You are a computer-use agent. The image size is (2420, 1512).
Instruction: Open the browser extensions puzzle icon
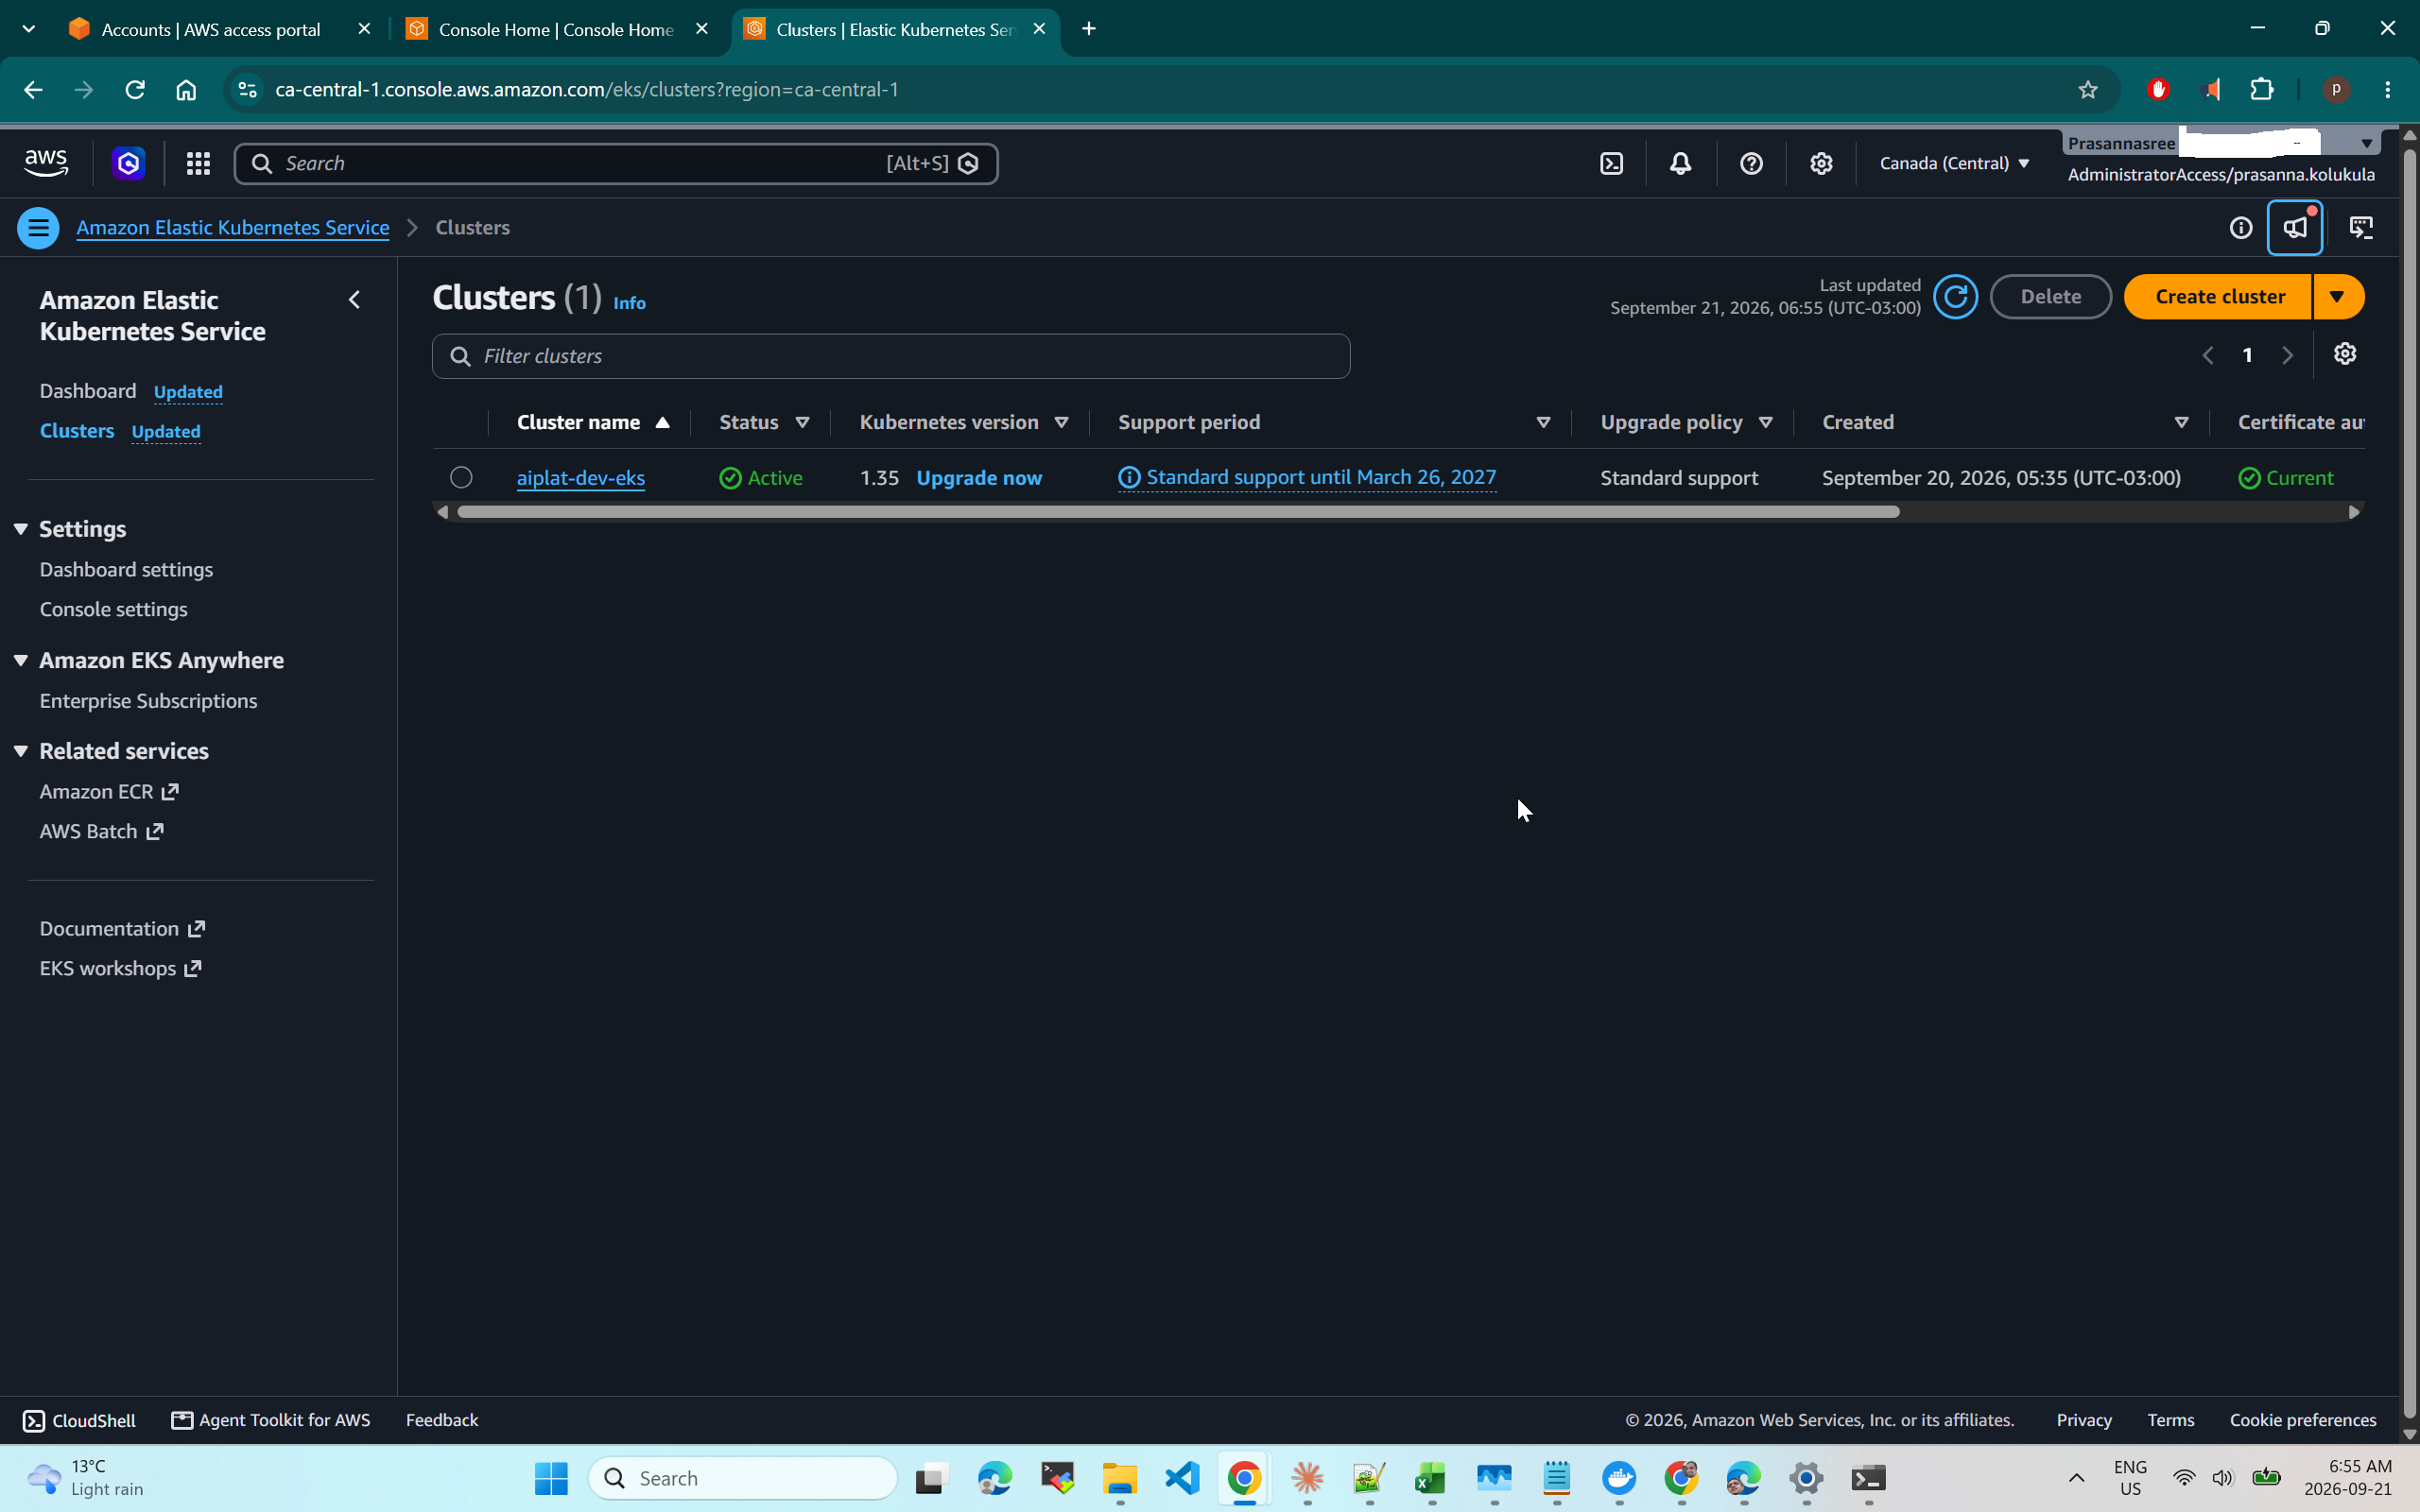[x=2262, y=90]
